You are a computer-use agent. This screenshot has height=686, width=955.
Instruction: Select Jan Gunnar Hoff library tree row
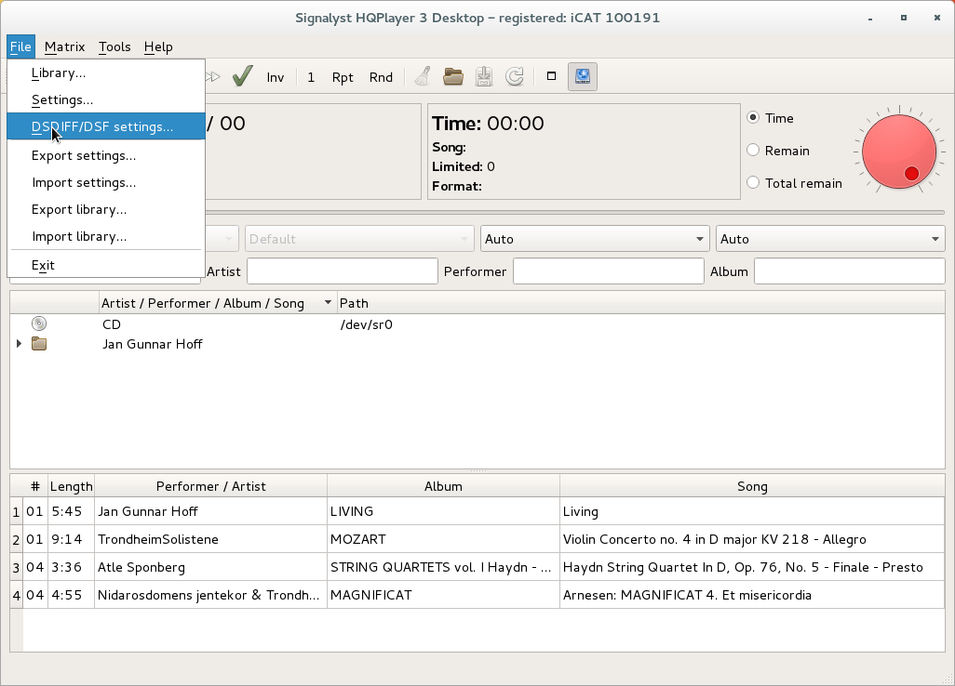tap(477, 344)
